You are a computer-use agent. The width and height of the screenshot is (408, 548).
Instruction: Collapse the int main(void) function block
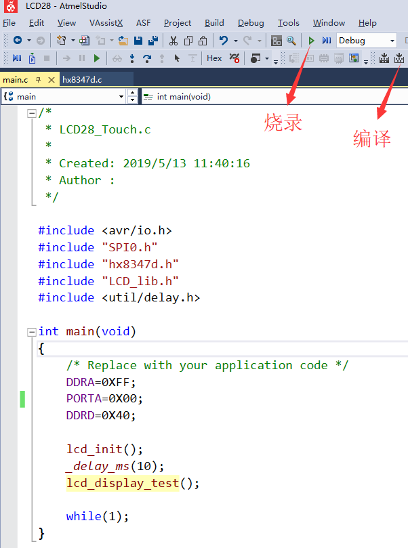pos(32,332)
